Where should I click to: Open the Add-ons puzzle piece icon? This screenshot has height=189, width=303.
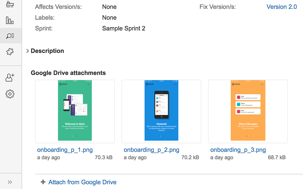tap(10, 52)
